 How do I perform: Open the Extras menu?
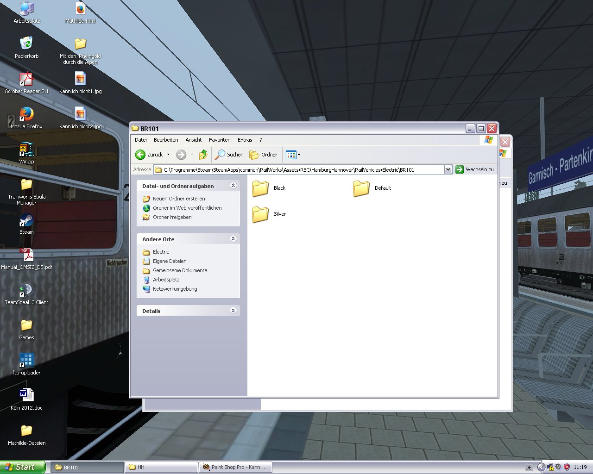click(x=245, y=140)
